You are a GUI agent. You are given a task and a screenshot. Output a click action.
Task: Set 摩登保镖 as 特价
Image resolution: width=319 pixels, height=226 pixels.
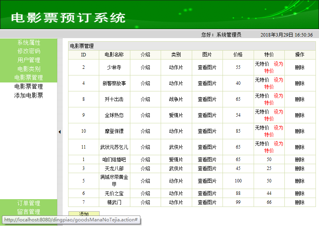point(273,131)
